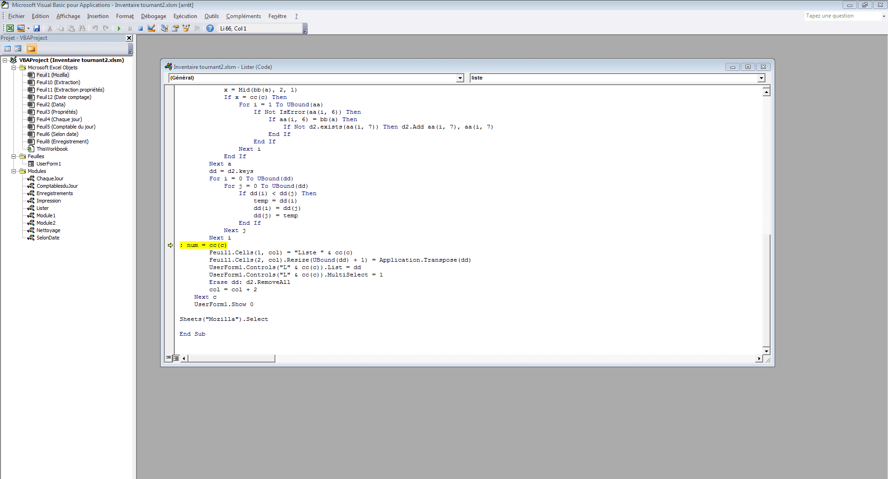Click the Tapez une question help field
The image size is (888, 479).
(x=842, y=16)
